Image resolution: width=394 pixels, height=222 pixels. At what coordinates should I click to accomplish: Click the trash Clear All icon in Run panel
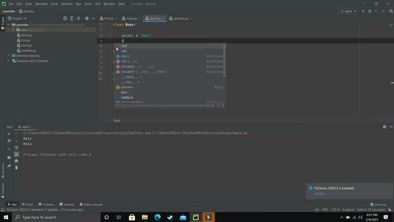(x=17, y=168)
